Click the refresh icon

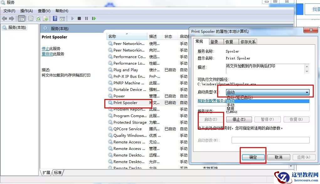point(39,18)
